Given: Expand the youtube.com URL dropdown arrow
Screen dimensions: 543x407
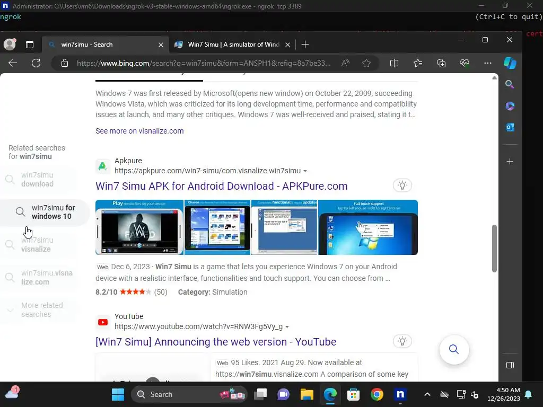Looking at the screenshot, I should (287, 326).
